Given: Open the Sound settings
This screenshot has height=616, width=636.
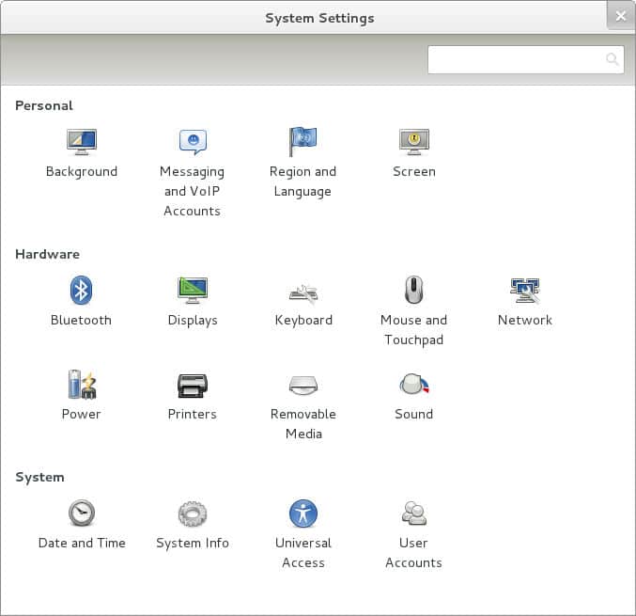Looking at the screenshot, I should (x=413, y=385).
